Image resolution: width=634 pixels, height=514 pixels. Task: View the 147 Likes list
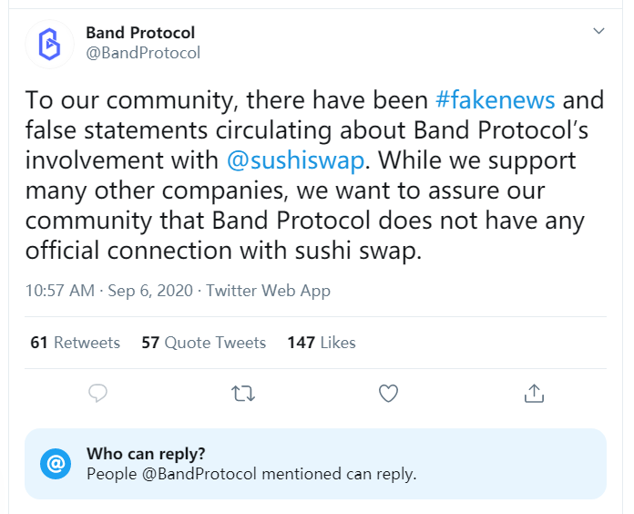(x=322, y=343)
